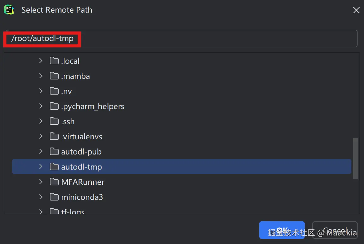Expand the tf-logs folder
Viewport: 364px width, 244px height.
(41, 211)
